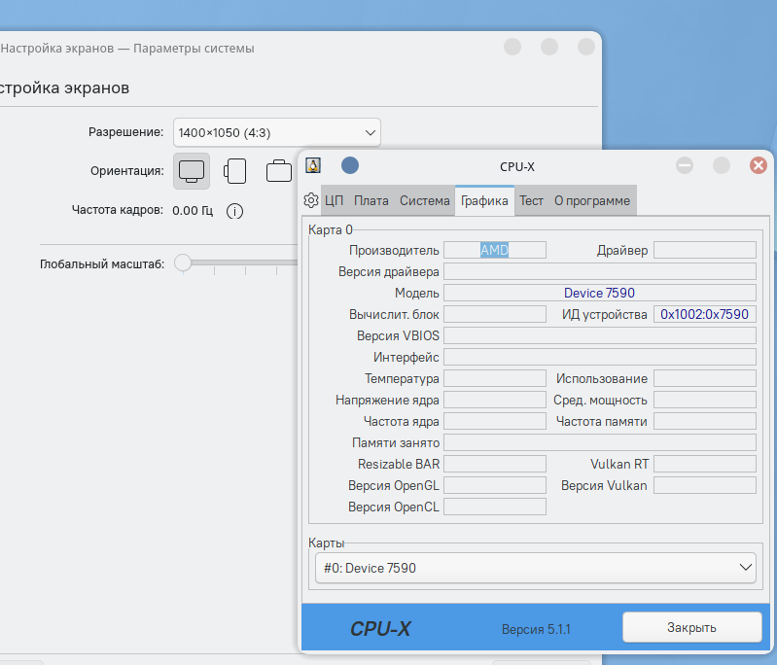Minimize the CPU-X window
Image resolution: width=777 pixels, height=665 pixels.
(685, 165)
